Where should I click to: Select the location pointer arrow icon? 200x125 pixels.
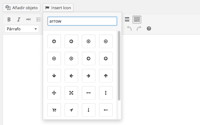(71, 110)
